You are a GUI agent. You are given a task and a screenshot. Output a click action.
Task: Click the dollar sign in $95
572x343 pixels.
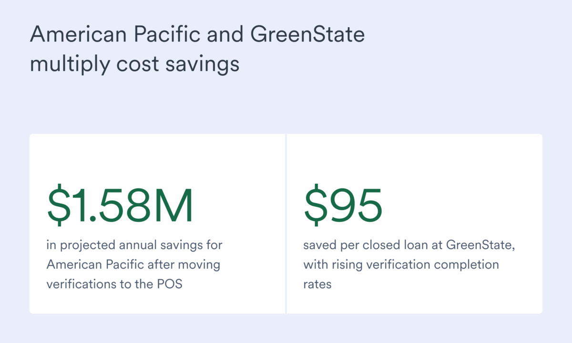point(314,206)
